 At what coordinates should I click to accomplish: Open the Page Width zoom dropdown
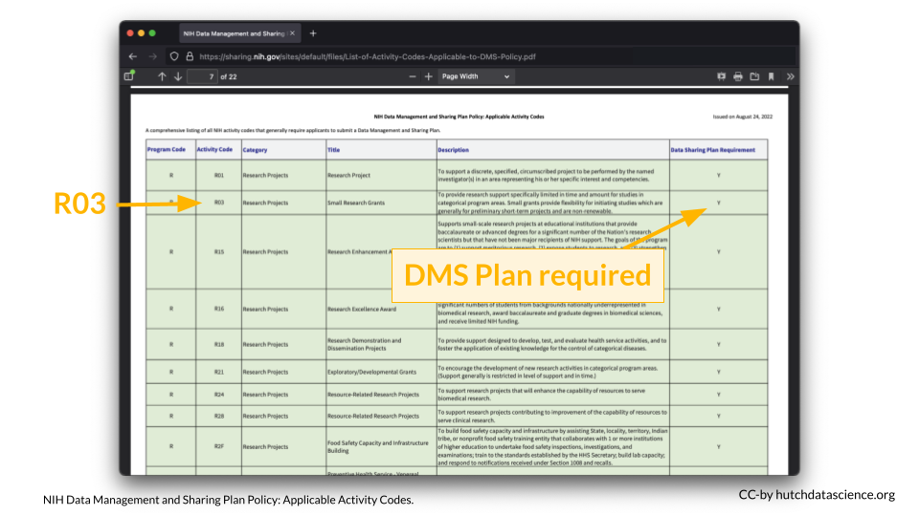click(476, 76)
